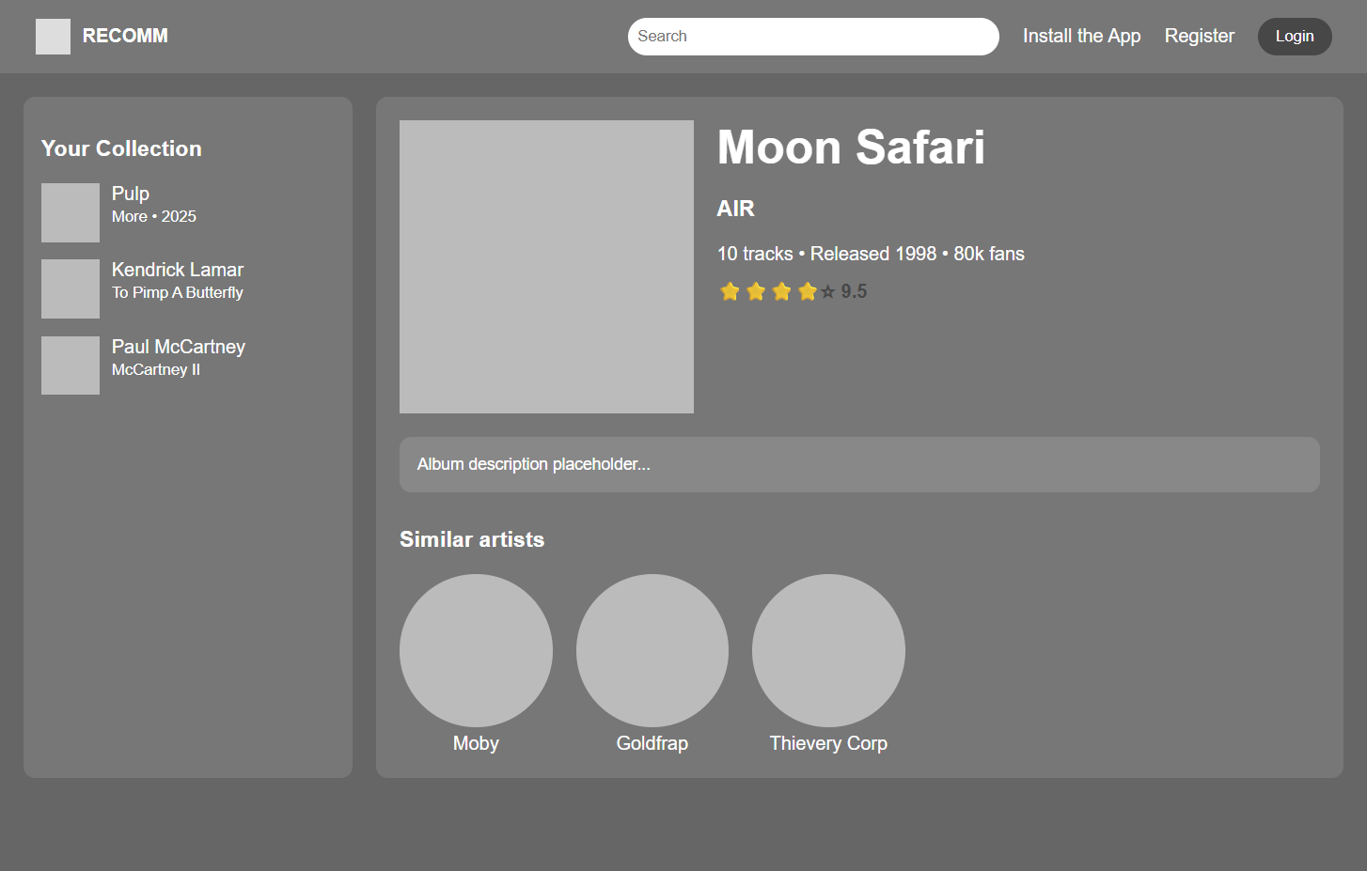Screen dimensions: 1367x871
Task: Click the 'To Pimp A Butterfly' album title
Action: tap(178, 292)
